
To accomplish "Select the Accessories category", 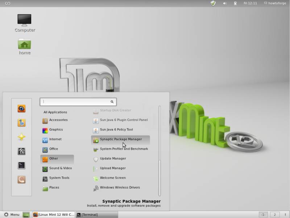I will tap(57, 120).
